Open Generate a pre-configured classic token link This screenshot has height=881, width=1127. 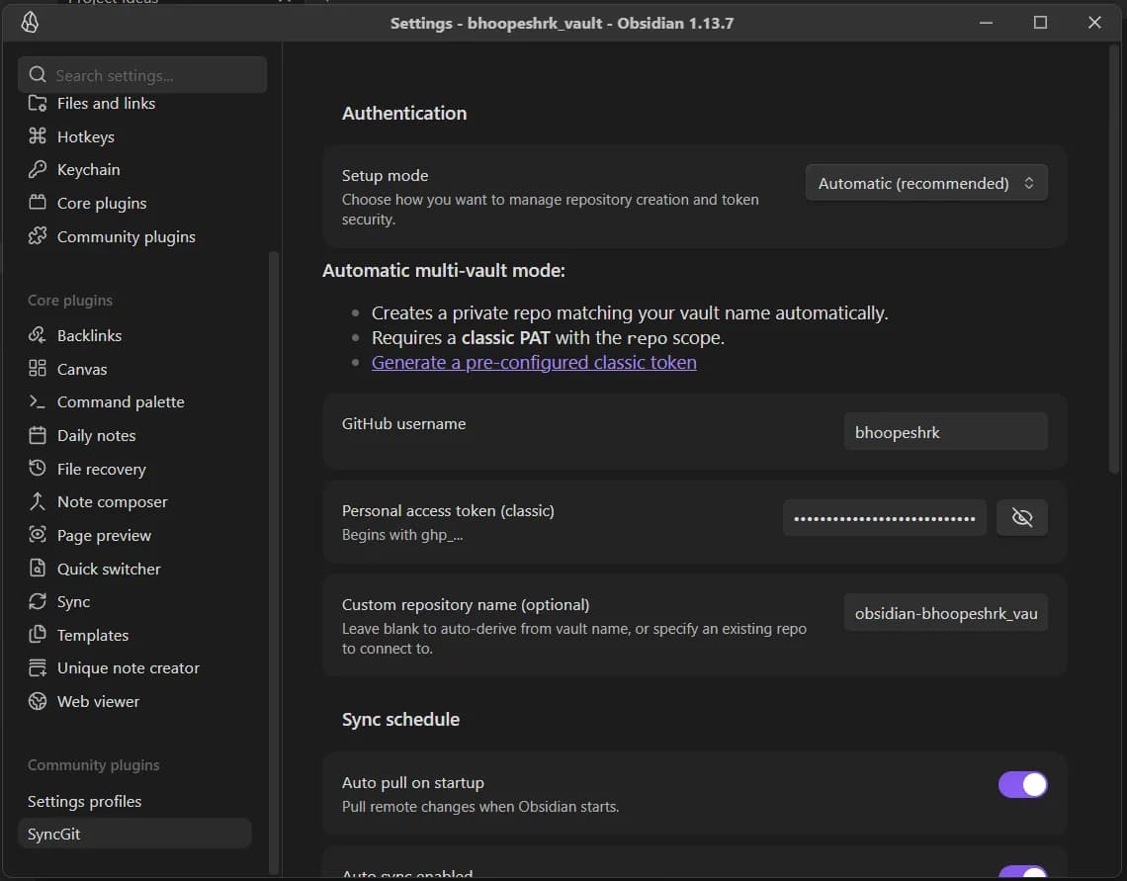(x=533, y=362)
